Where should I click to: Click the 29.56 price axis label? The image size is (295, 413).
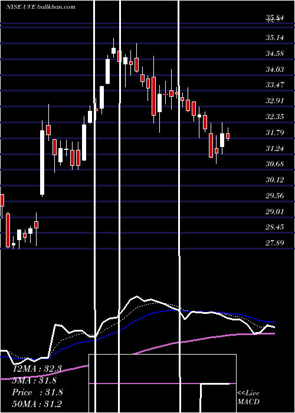pos(275,195)
